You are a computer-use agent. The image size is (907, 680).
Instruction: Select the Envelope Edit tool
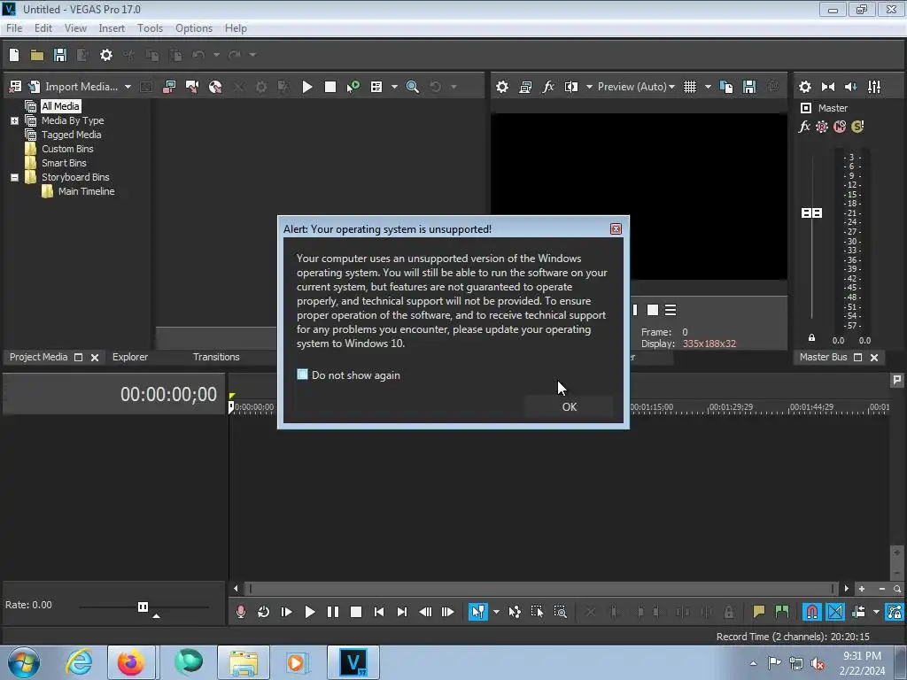coord(515,612)
